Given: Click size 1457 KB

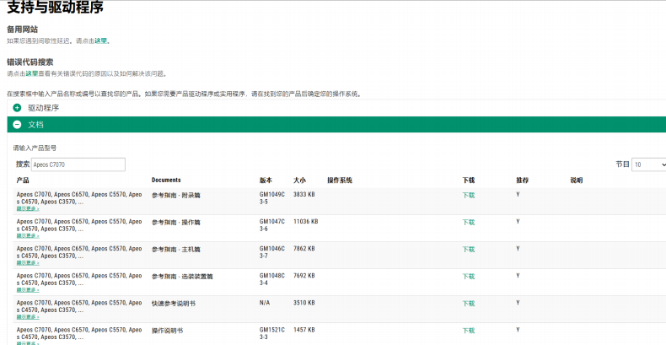Looking at the screenshot, I should 304,330.
